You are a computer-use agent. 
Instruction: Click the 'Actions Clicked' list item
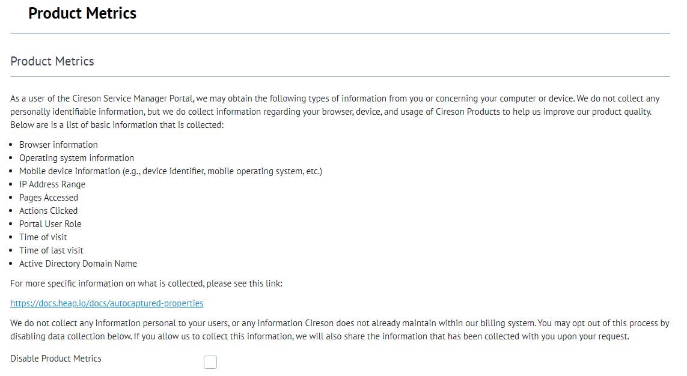[x=49, y=211]
